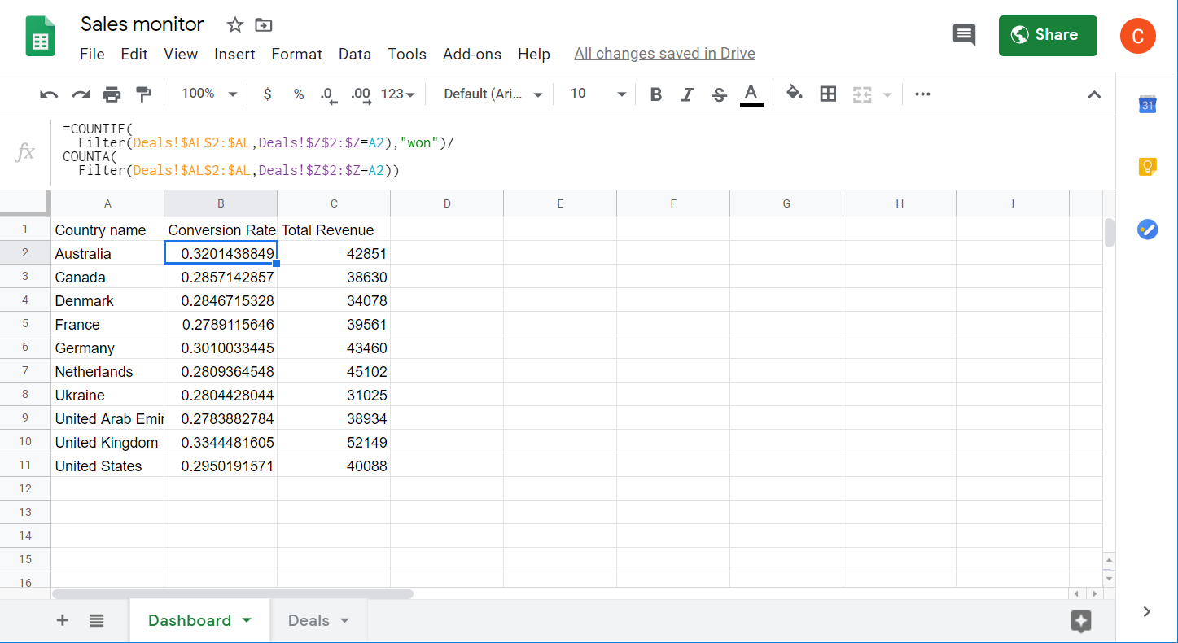Viewport: 1178px width, 643px height.
Task: Open the 123 number format dropdown
Action: coord(398,94)
